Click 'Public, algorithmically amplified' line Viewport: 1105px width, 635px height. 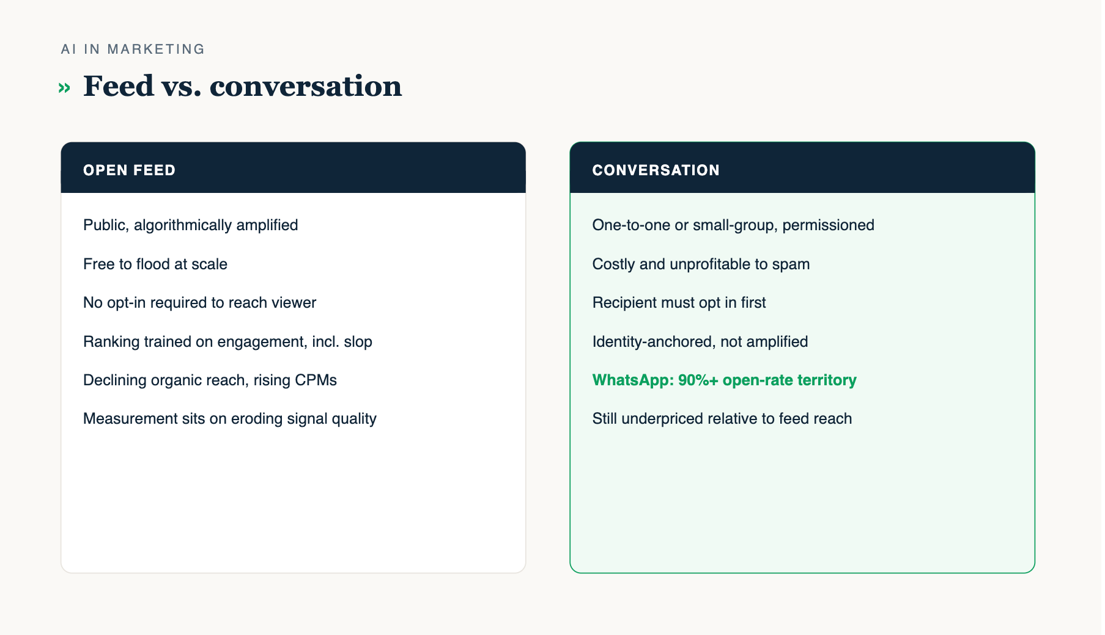coord(191,225)
